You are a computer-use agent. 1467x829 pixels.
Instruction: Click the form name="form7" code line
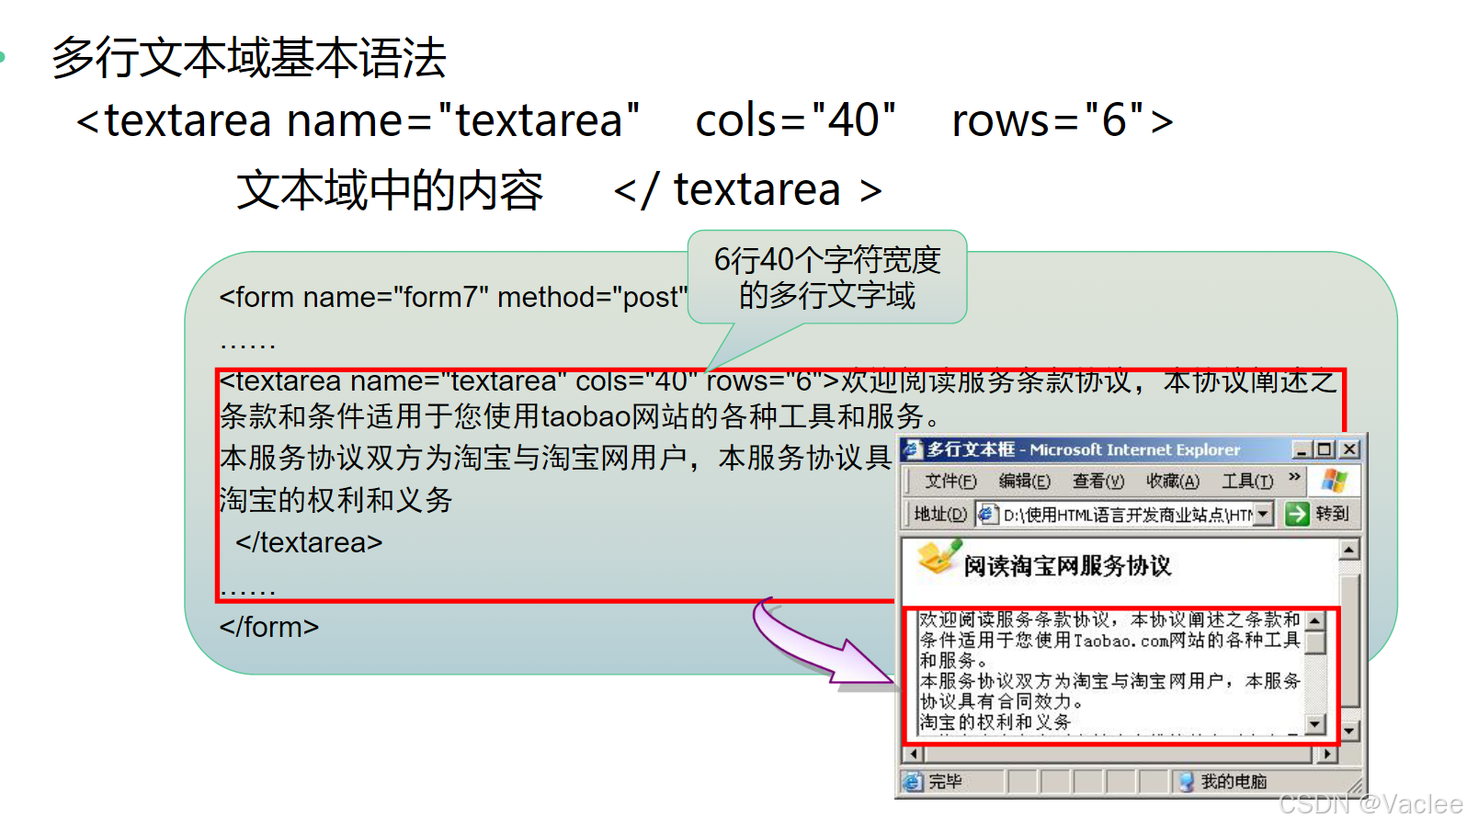453,297
